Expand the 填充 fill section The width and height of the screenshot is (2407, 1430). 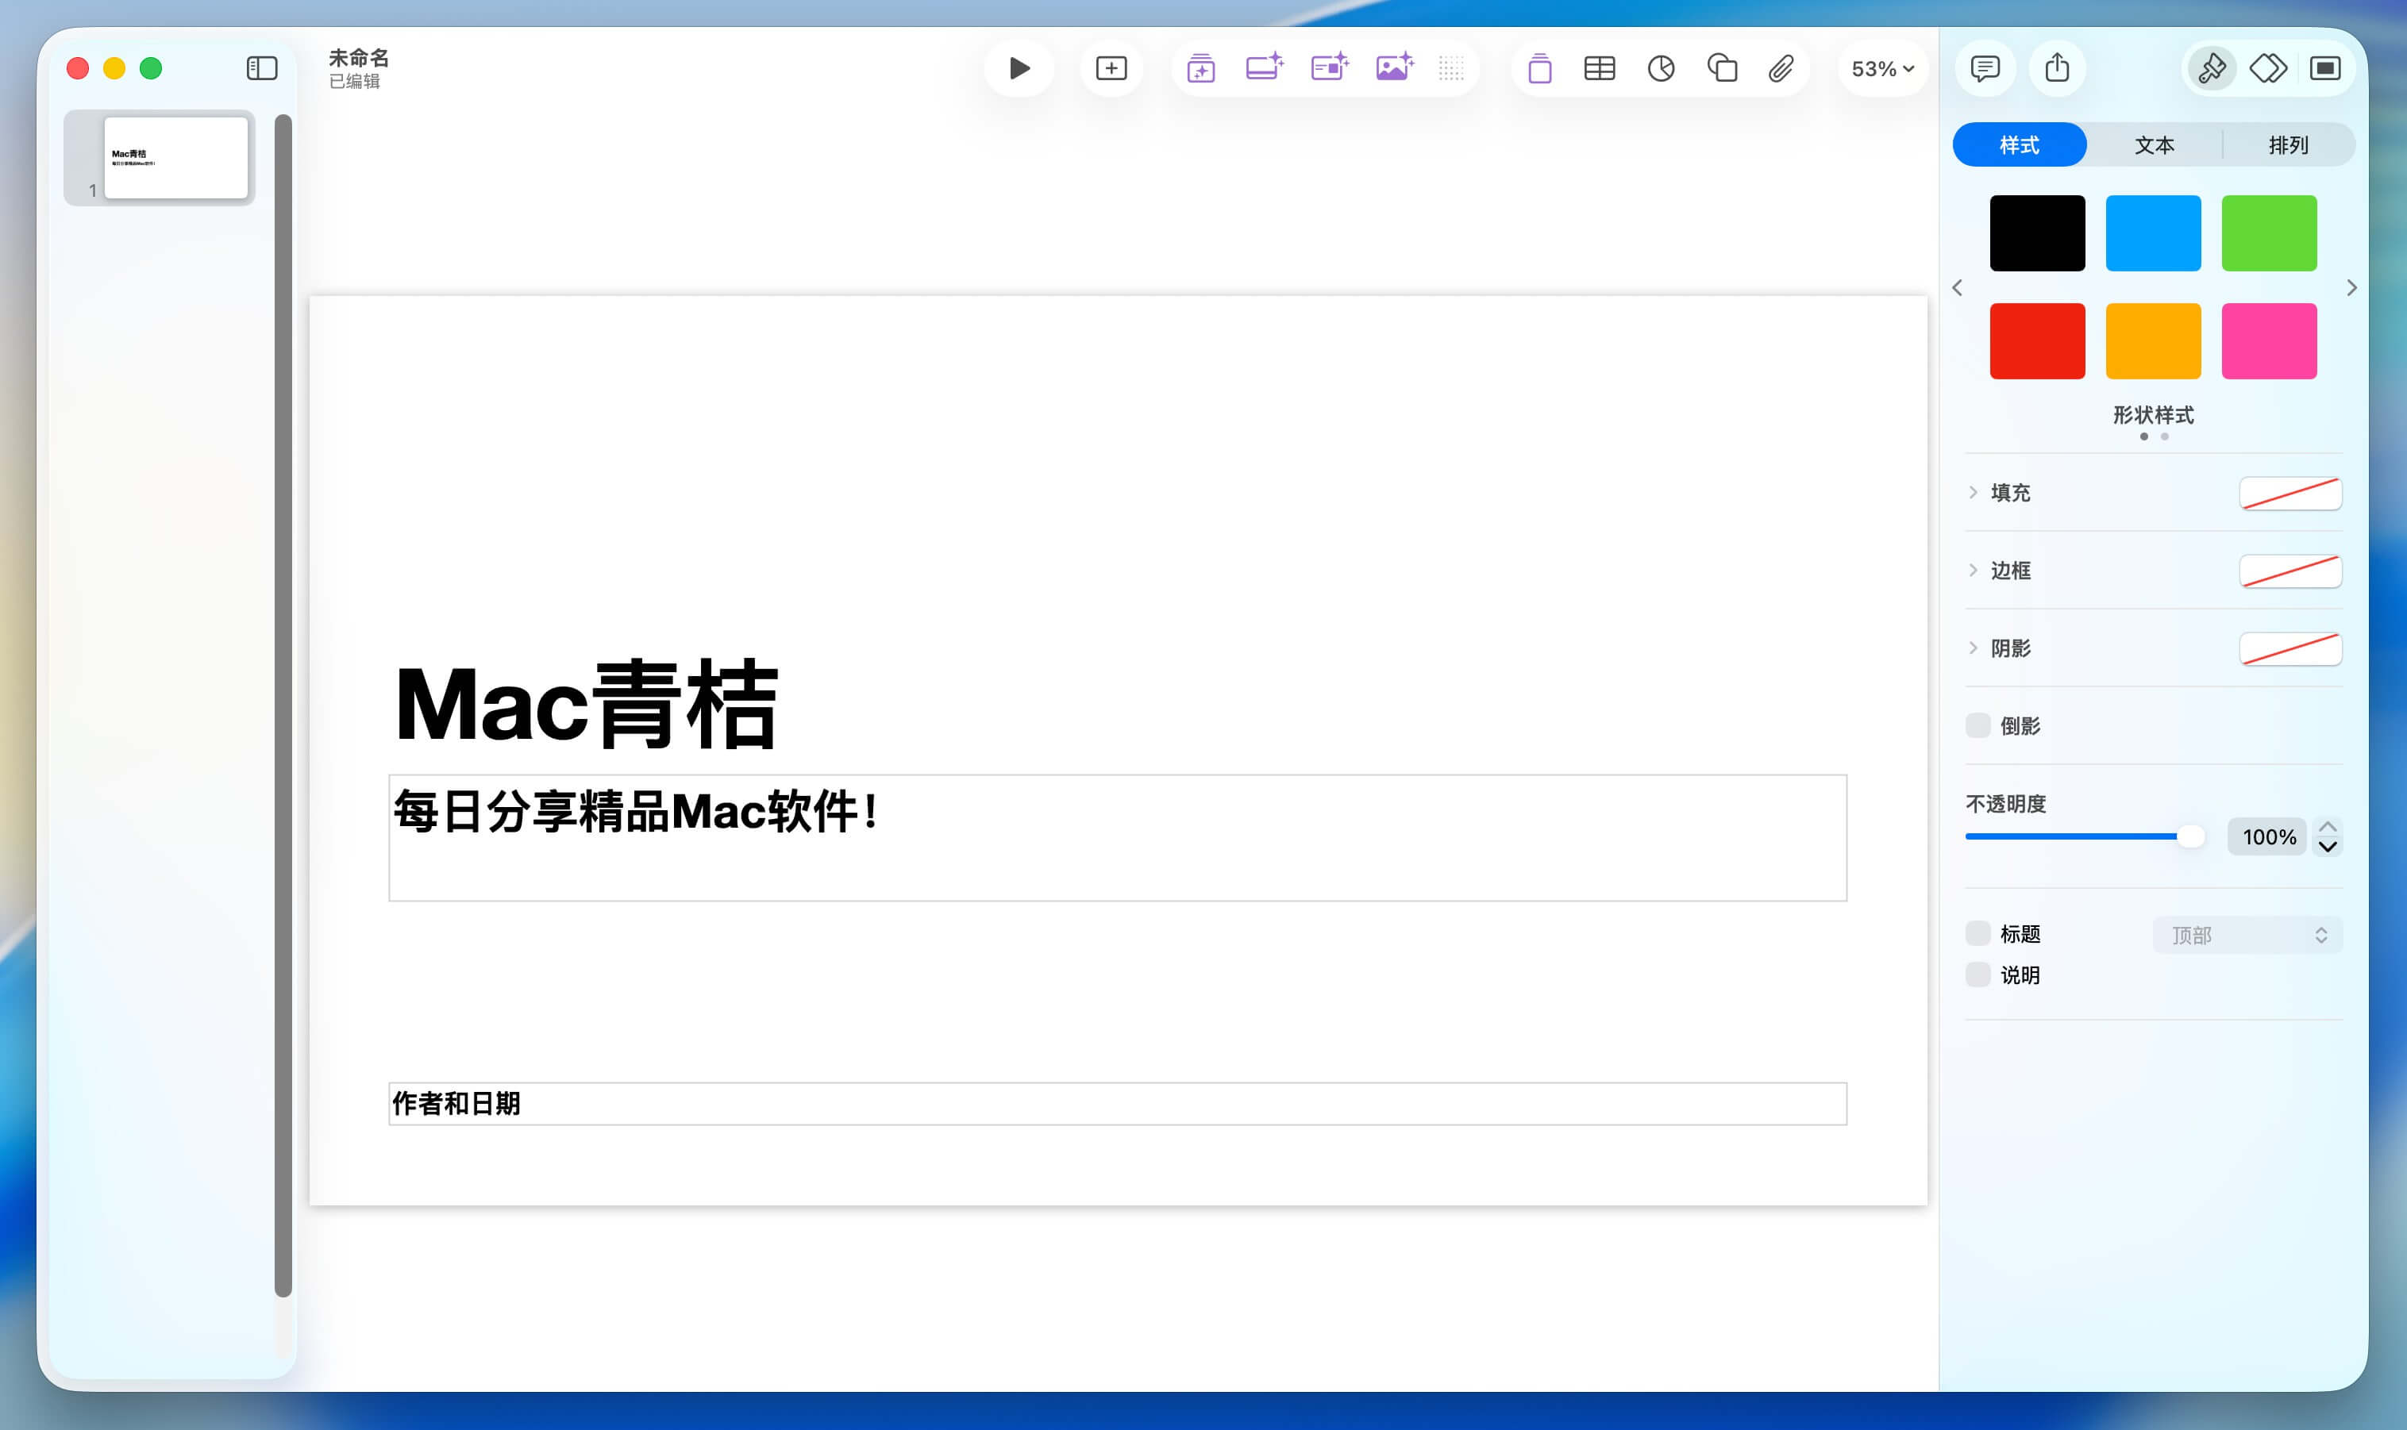1974,492
